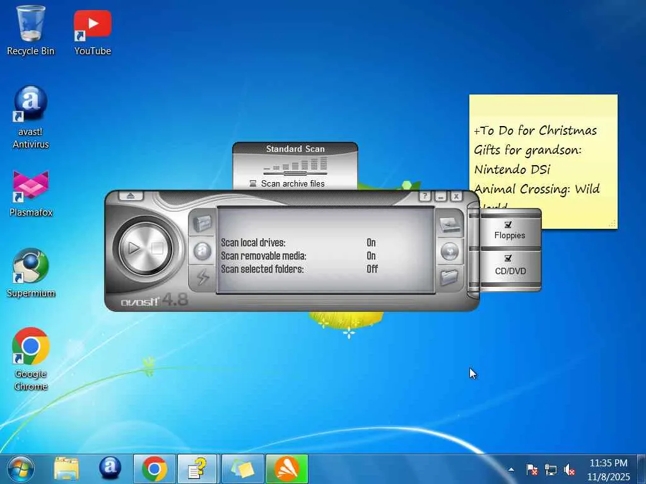Select the Supermium desktop shortcut
The width and height of the screenshot is (646, 484).
(30, 274)
